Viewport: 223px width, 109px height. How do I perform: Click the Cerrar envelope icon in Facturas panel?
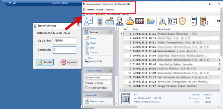(87, 38)
